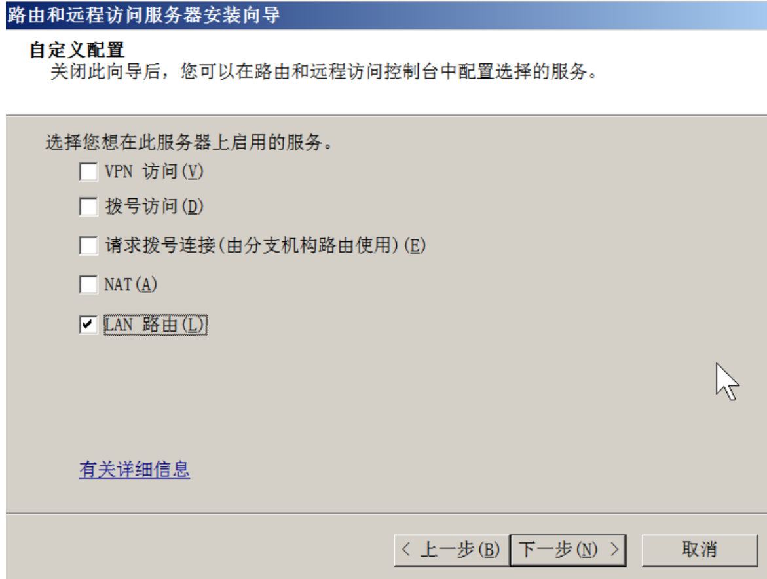
Task: Click the focused LAN 路由(L) label
Action: 155,325
